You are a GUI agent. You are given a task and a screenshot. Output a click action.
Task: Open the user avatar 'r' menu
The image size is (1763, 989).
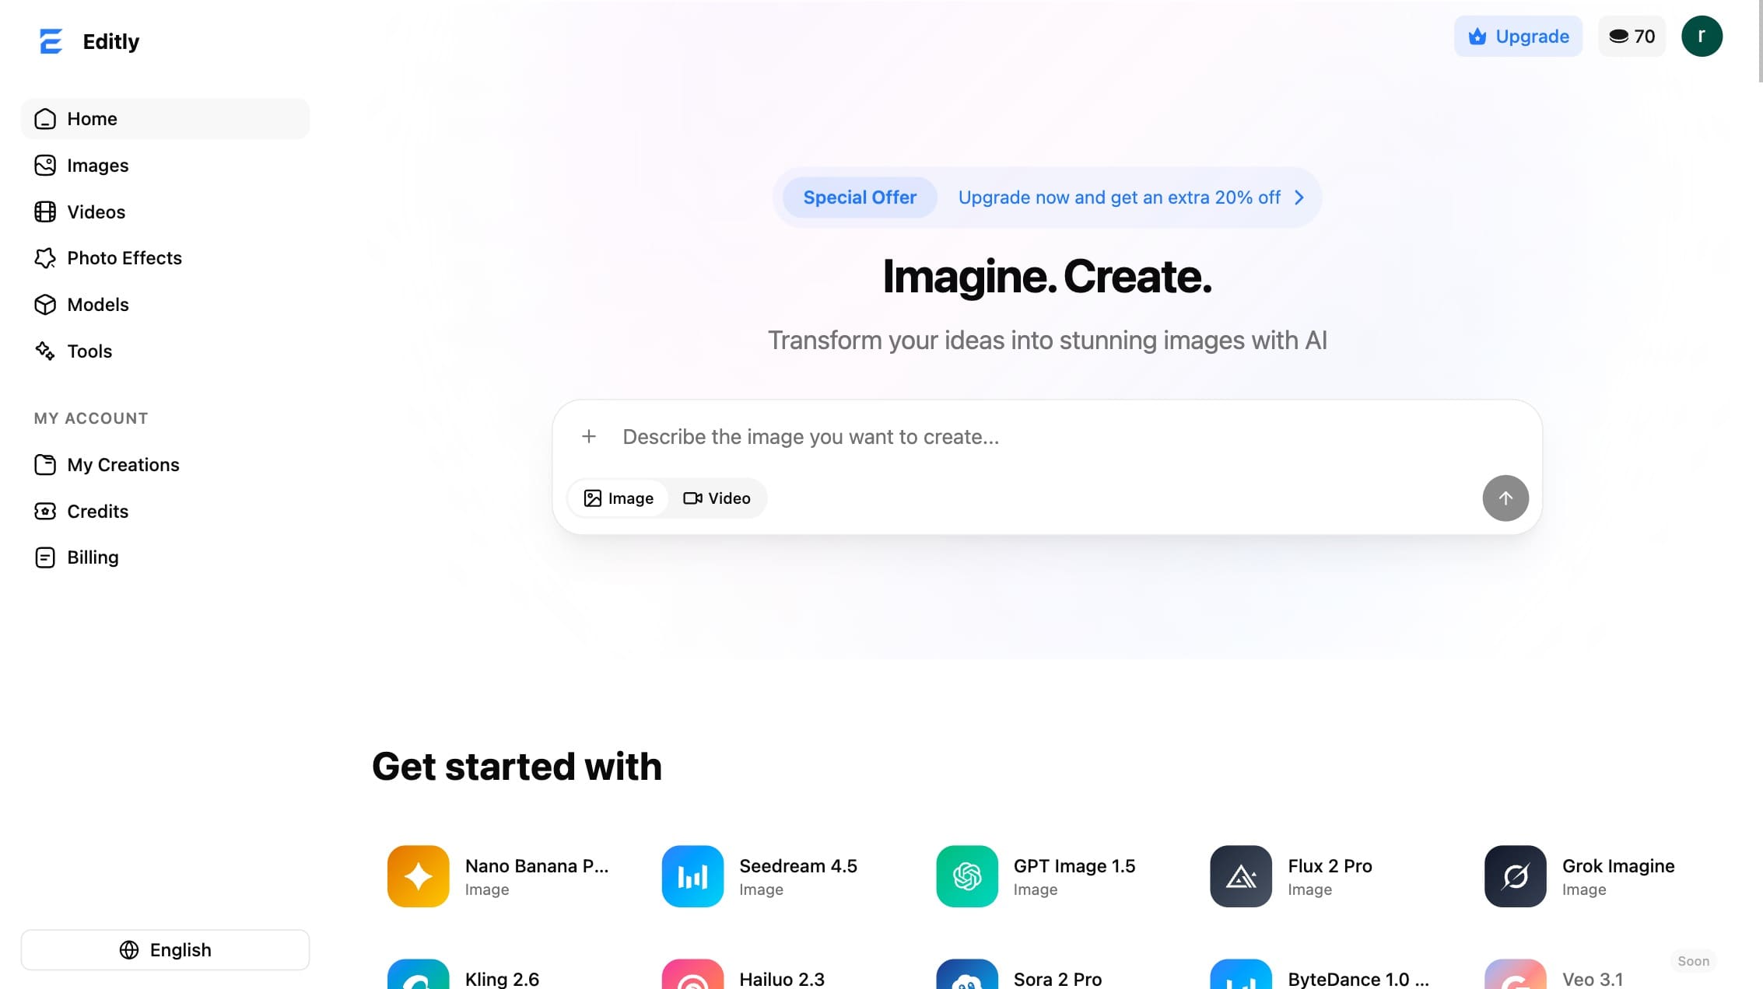[1702, 36]
